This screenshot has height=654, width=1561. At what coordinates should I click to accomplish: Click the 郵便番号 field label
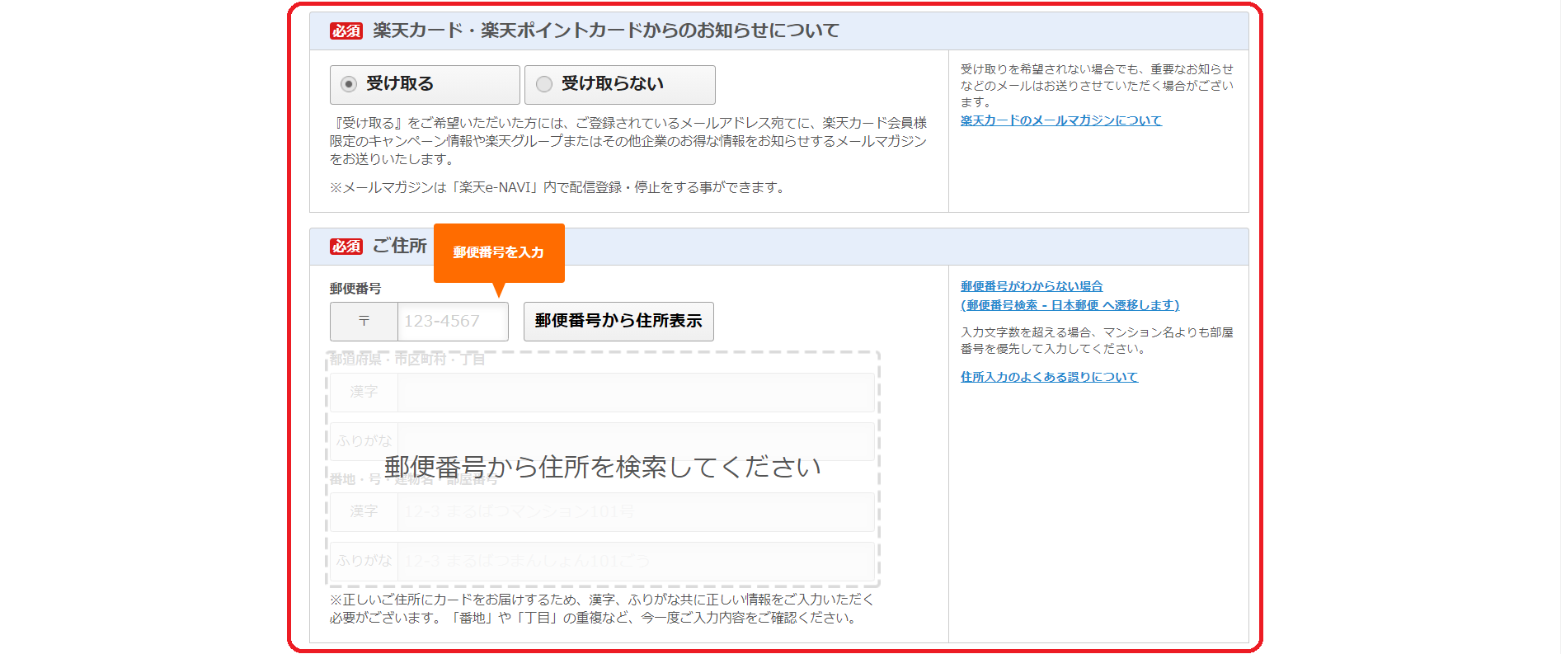coord(355,289)
